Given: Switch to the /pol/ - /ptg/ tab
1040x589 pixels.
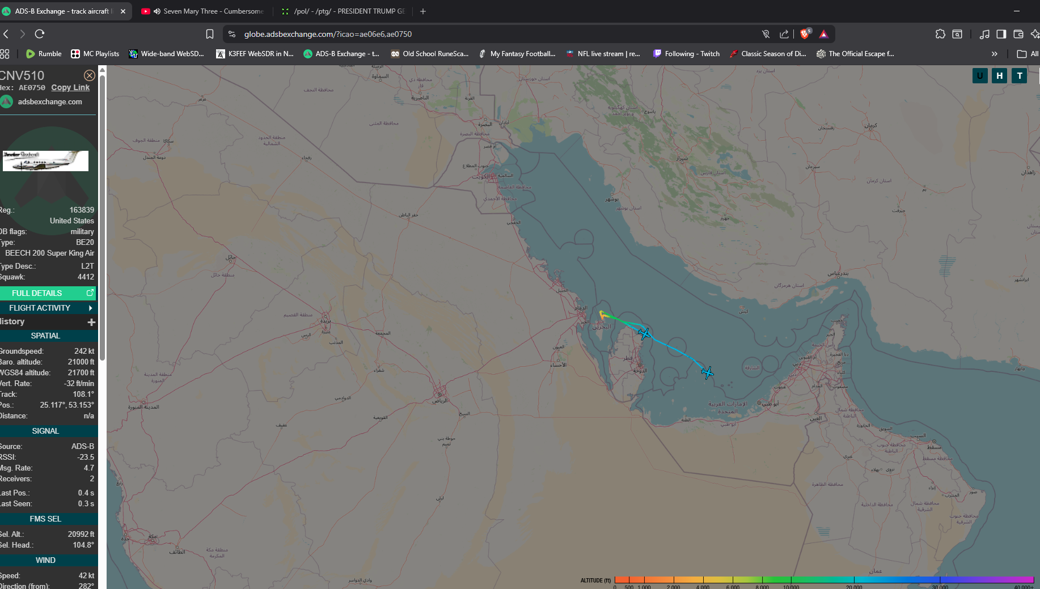Looking at the screenshot, I should (x=344, y=11).
